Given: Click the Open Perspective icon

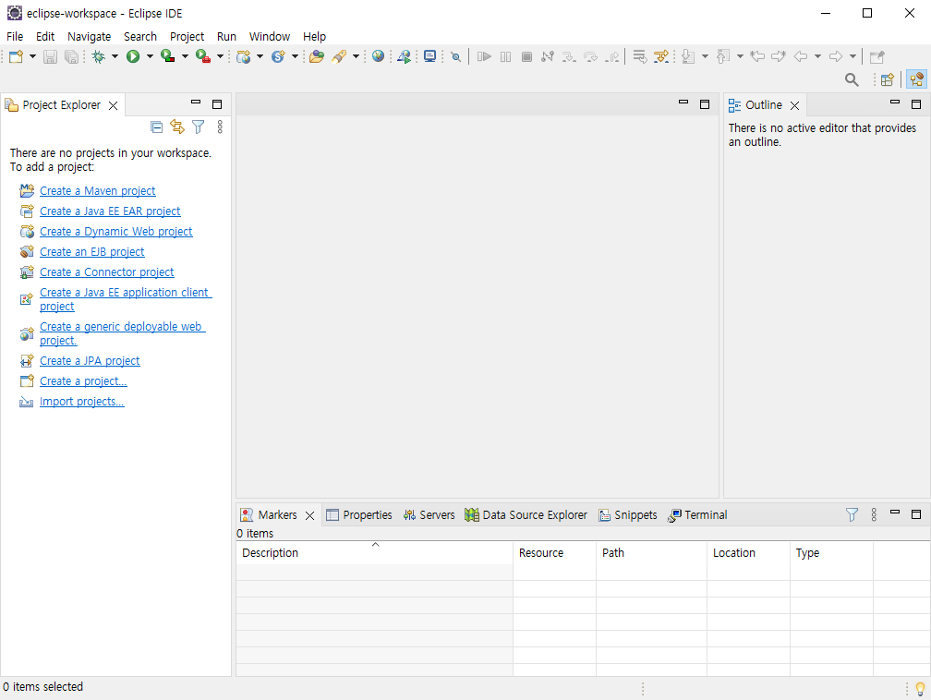Looking at the screenshot, I should tap(887, 79).
